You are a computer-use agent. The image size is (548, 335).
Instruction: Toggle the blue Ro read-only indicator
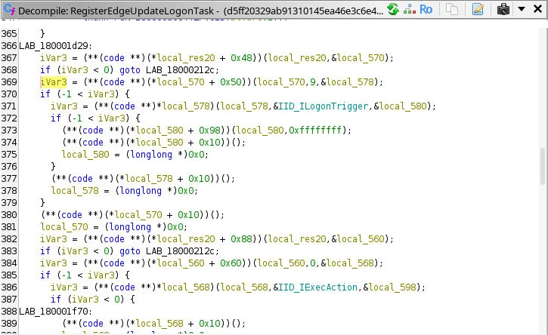click(x=426, y=9)
